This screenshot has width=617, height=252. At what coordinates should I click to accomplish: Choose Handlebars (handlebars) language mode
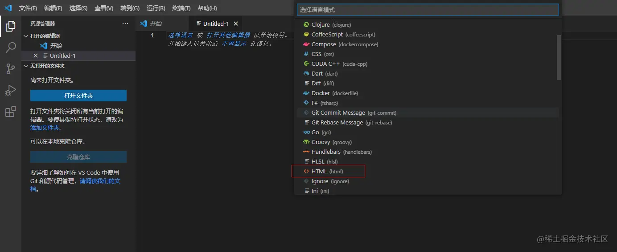(x=428, y=152)
